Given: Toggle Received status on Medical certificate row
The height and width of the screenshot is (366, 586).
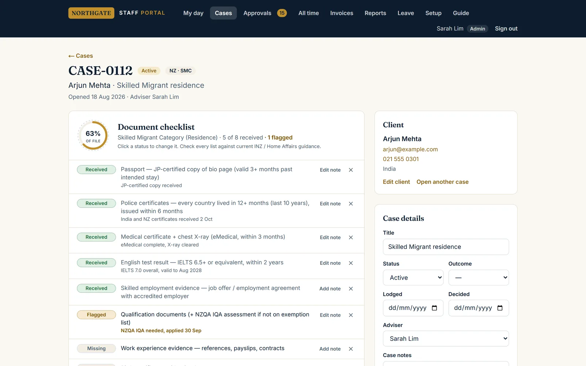Looking at the screenshot, I should pyautogui.click(x=96, y=237).
